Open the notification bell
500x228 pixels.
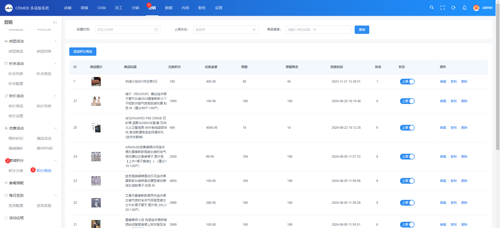pyautogui.click(x=464, y=8)
